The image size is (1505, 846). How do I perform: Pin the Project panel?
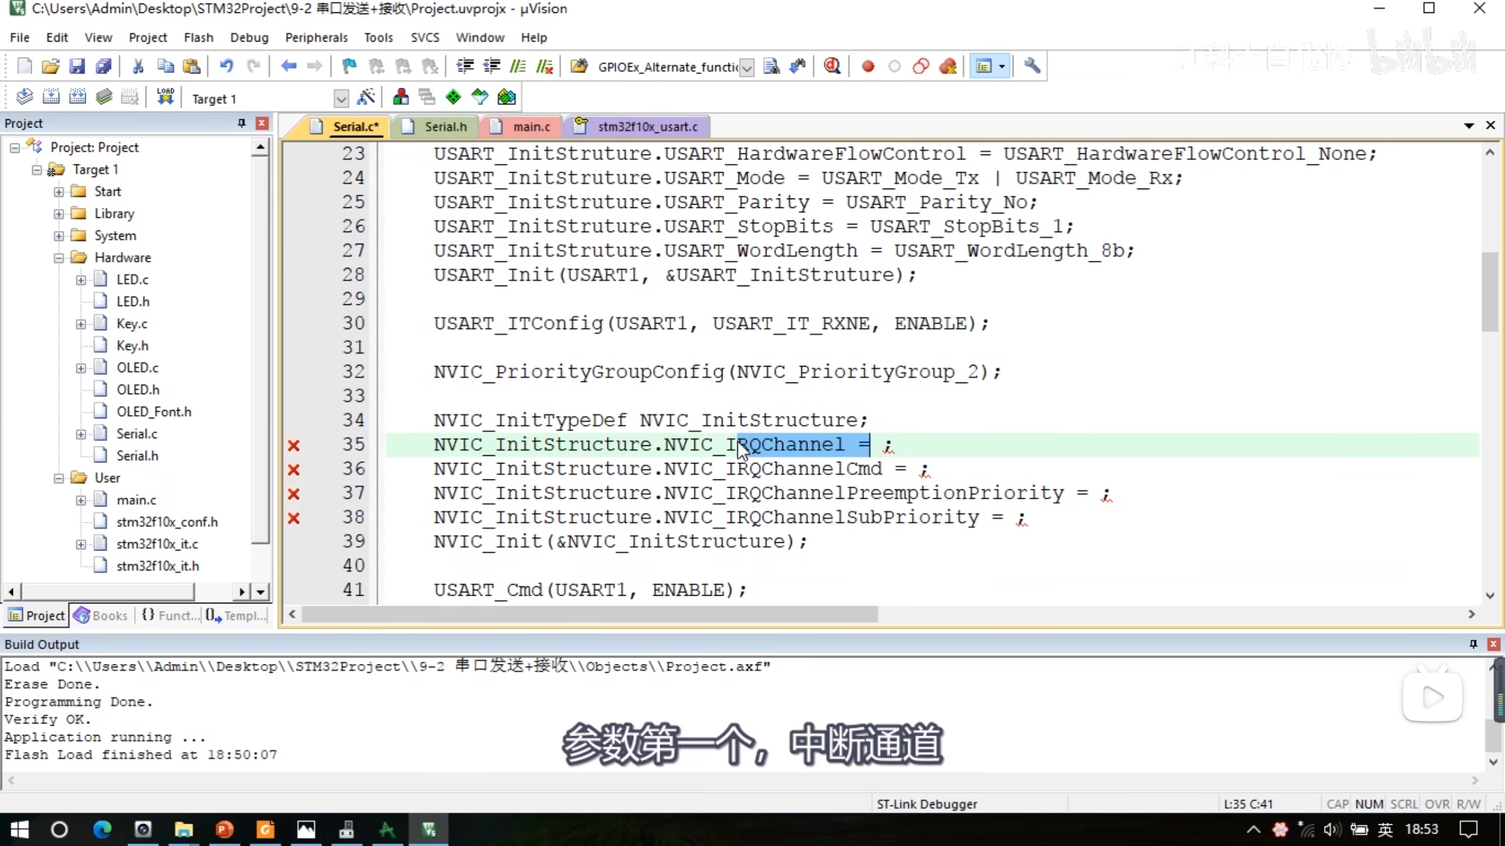coord(241,123)
